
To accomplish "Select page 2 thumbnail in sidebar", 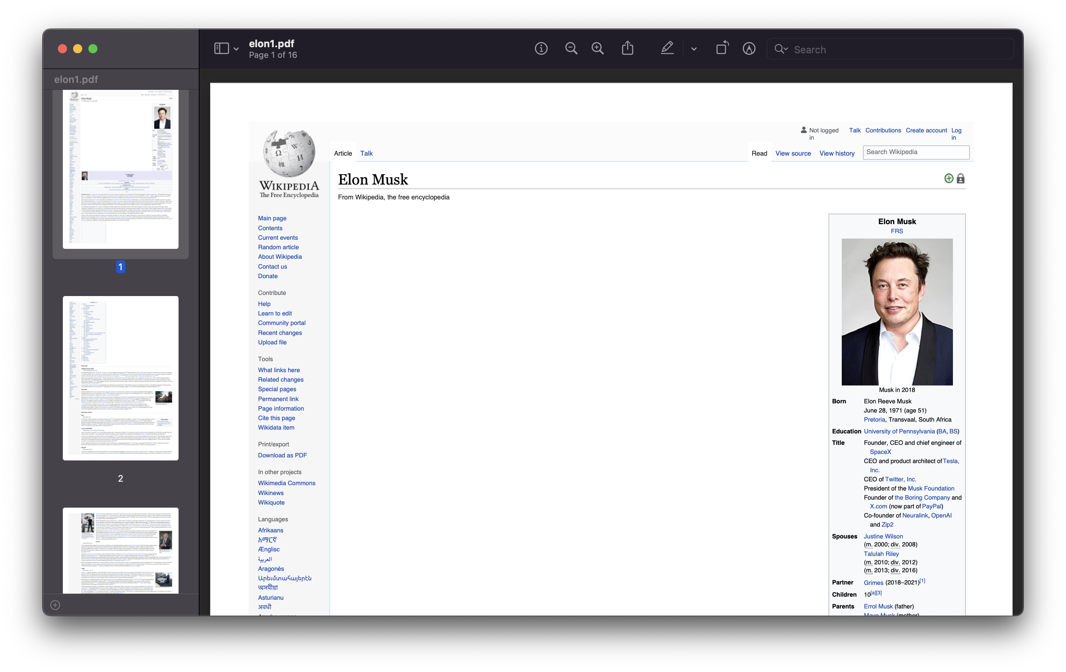I will [x=120, y=378].
